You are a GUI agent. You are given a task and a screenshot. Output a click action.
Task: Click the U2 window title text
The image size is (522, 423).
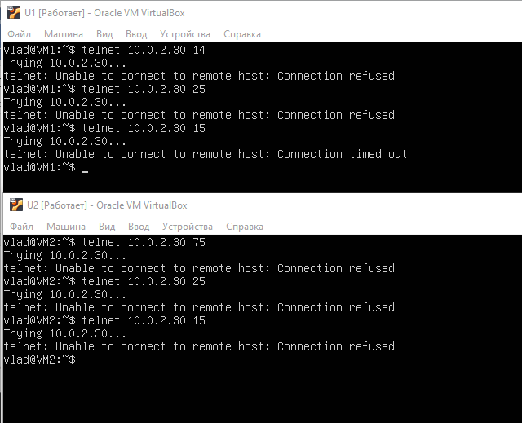pyautogui.click(x=107, y=205)
